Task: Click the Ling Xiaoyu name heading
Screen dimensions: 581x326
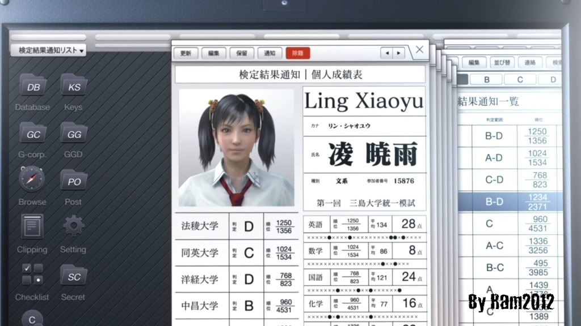Action: tap(364, 101)
